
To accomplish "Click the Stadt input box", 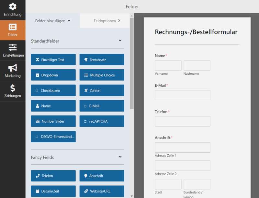I will pos(168,184).
